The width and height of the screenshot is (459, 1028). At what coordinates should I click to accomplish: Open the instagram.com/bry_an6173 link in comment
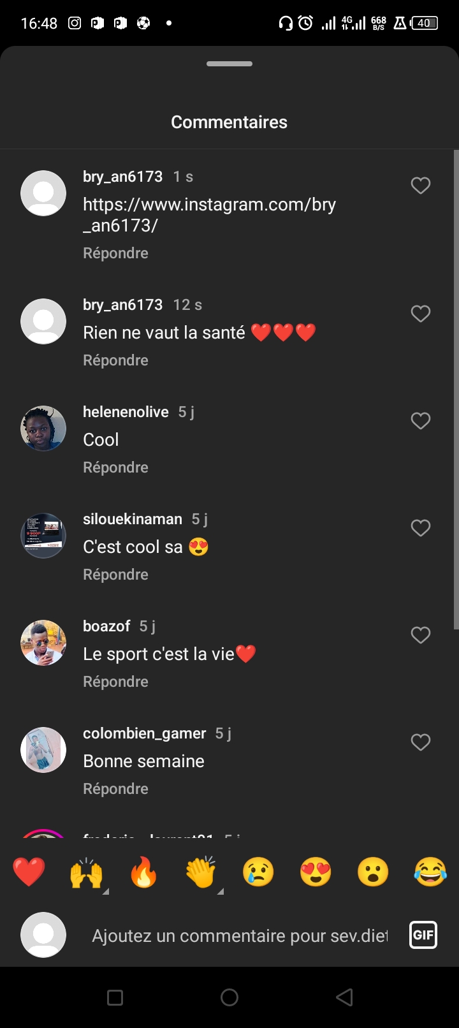coord(209,215)
